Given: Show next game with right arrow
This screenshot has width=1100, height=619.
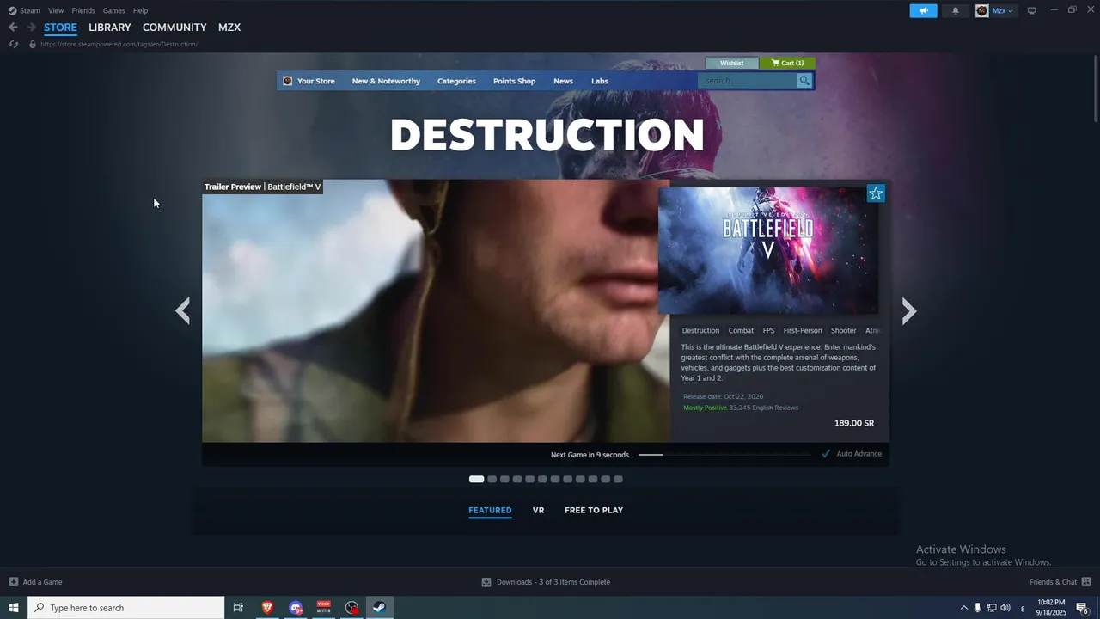Looking at the screenshot, I should point(909,310).
